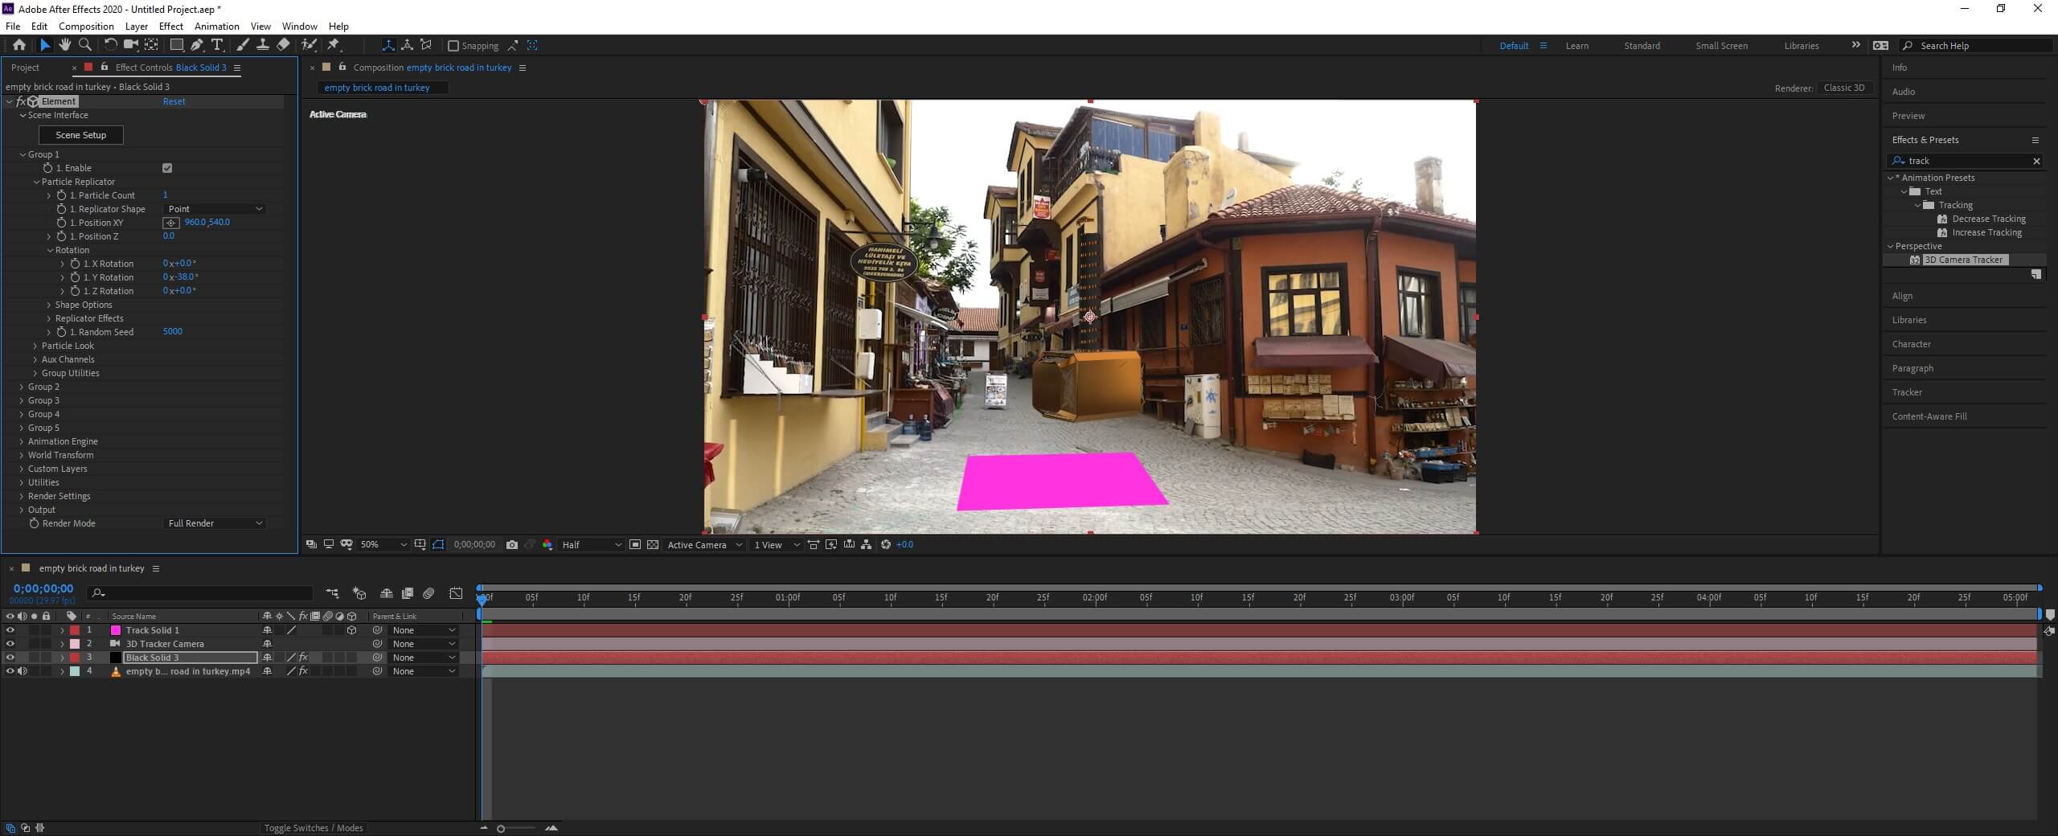Select the Roto Brush tool
Viewport: 2058px width, 836px height.
[309, 45]
